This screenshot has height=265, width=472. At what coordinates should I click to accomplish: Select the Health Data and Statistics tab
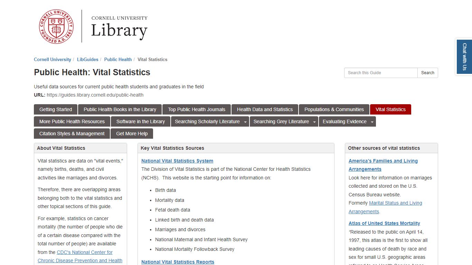pyautogui.click(x=265, y=109)
